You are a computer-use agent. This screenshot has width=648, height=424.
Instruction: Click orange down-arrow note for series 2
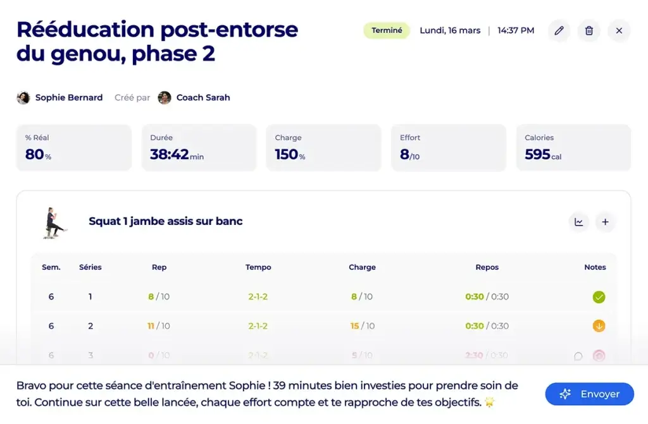click(599, 326)
